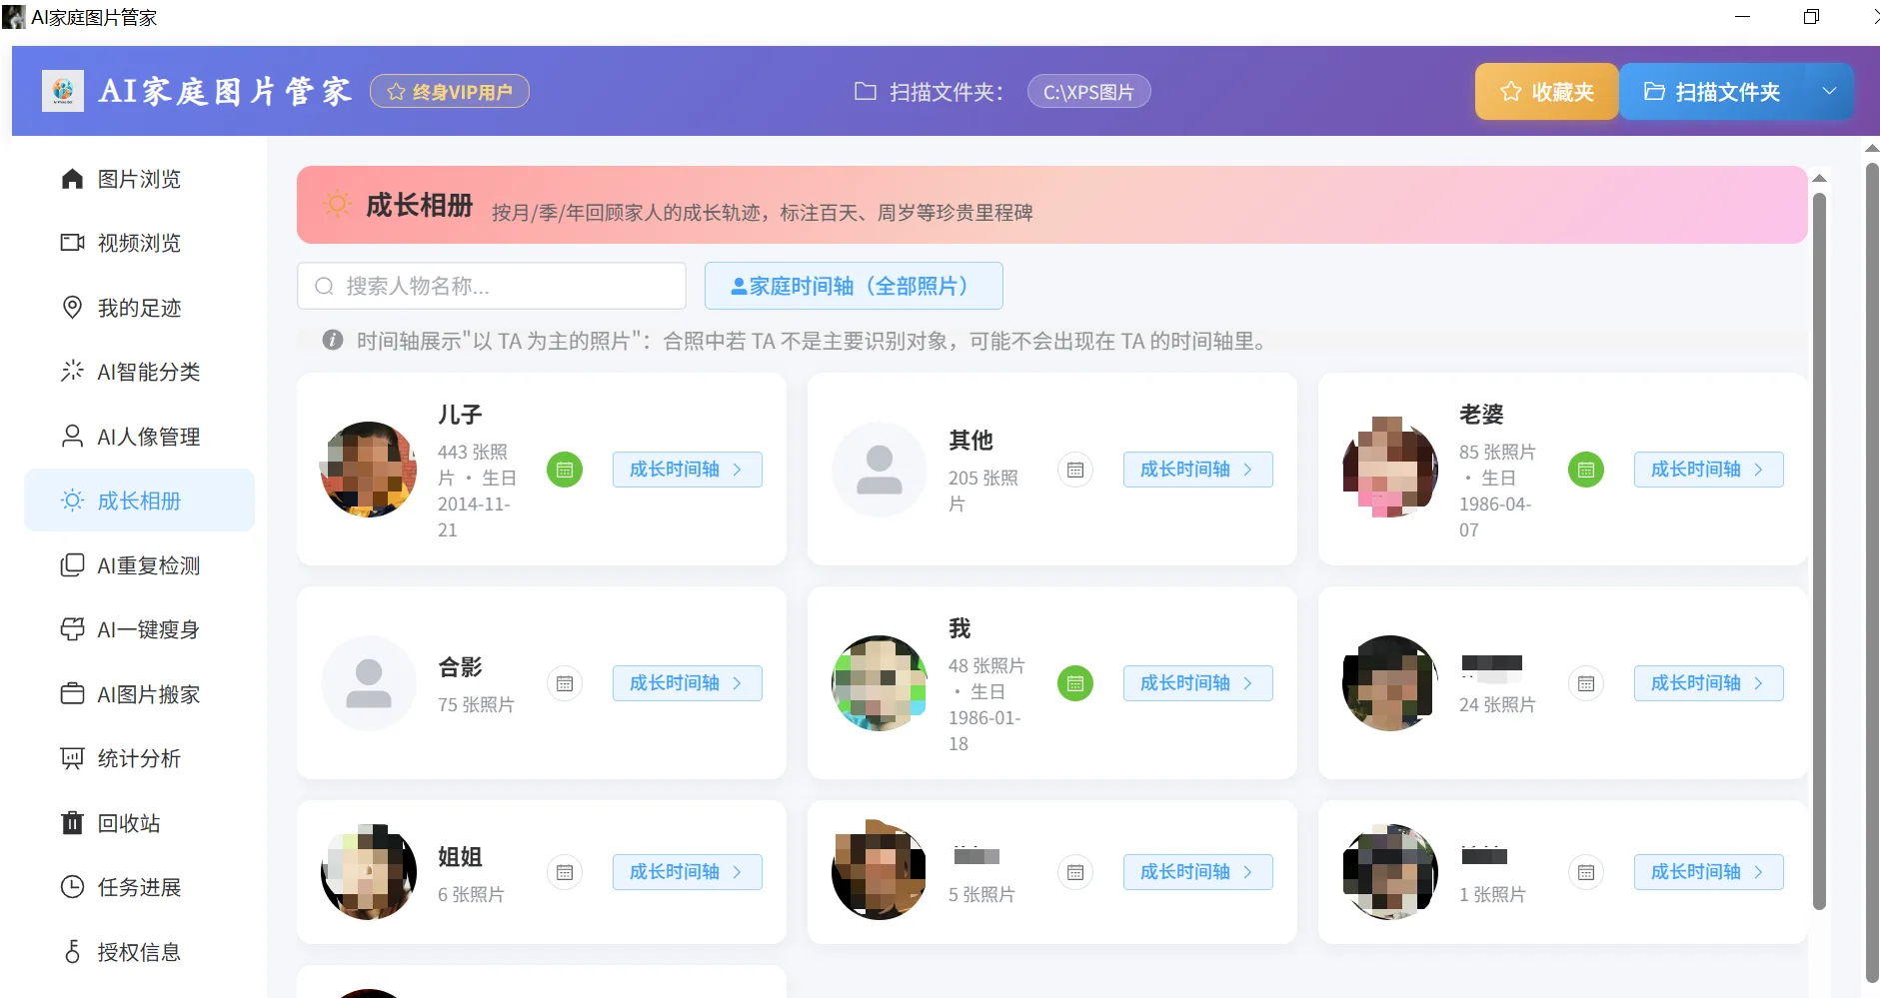Open 成长时间轴 for 我
The width and height of the screenshot is (1880, 998).
pos(1198,683)
